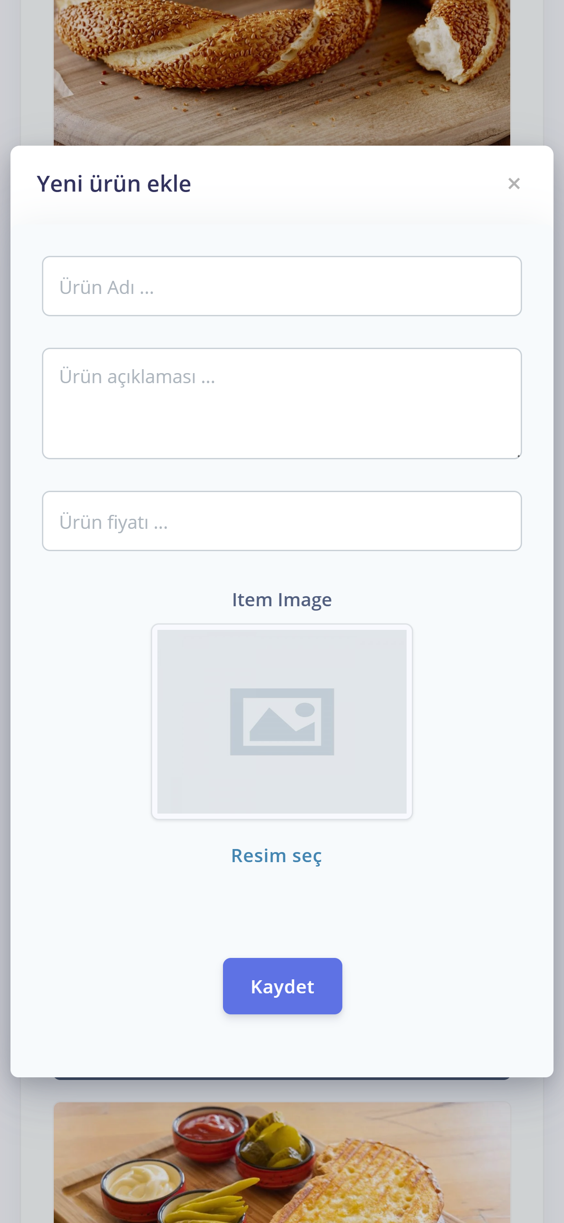The height and width of the screenshot is (1223, 564).
Task: Click the dark bar beneath the dialog
Action: (282, 1078)
